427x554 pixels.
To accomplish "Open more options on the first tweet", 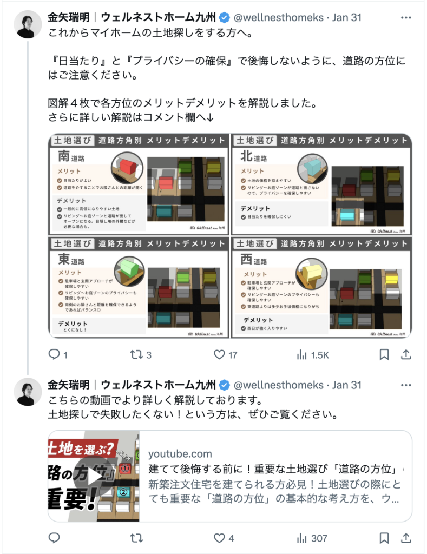I will tap(406, 18).
